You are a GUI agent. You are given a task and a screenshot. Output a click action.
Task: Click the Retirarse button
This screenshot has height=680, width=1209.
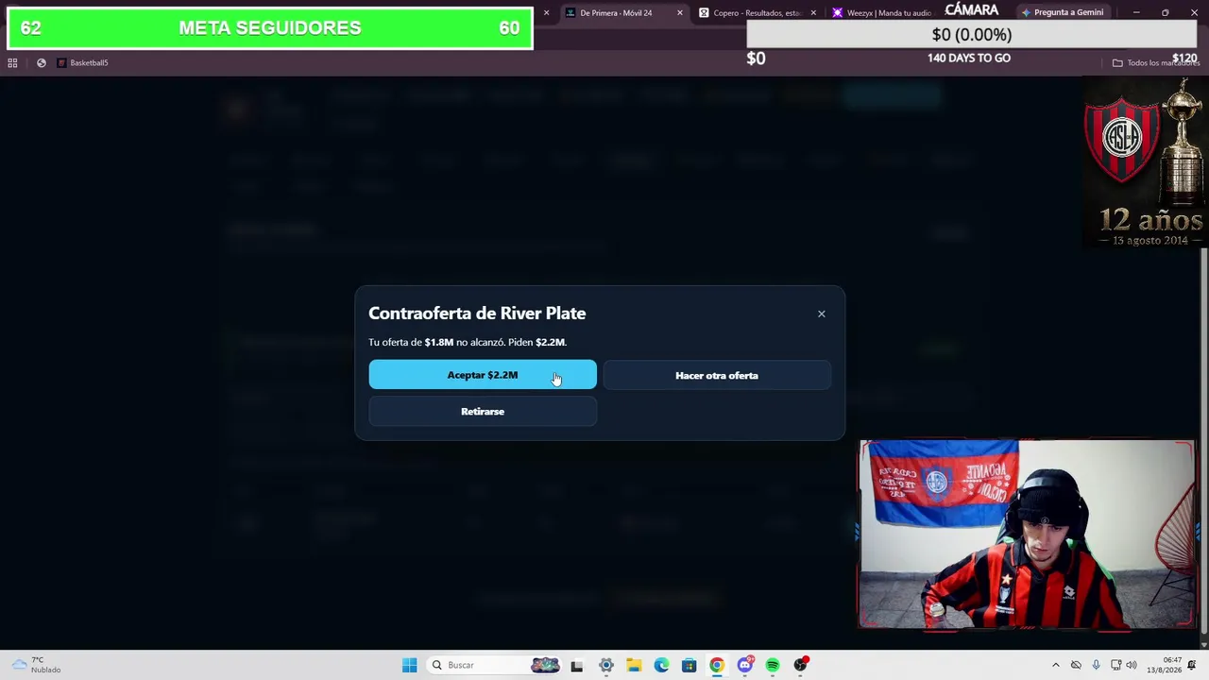point(483,412)
